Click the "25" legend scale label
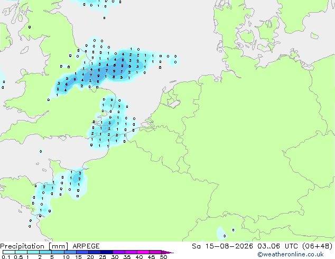335x259 pixels. click(103, 257)
